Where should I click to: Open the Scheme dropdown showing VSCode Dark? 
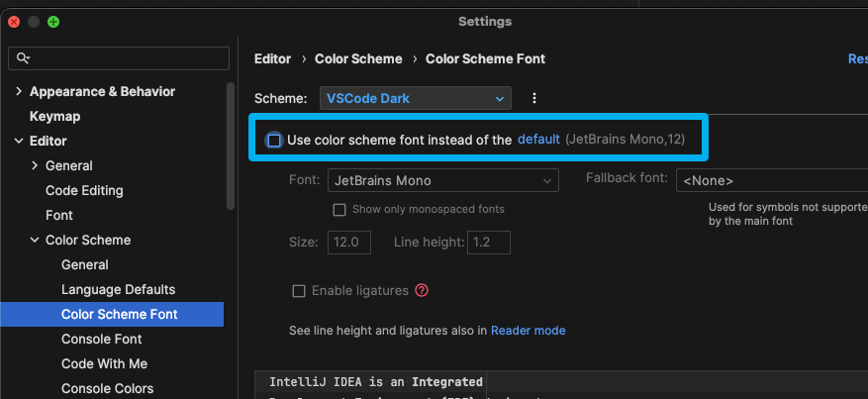[415, 98]
